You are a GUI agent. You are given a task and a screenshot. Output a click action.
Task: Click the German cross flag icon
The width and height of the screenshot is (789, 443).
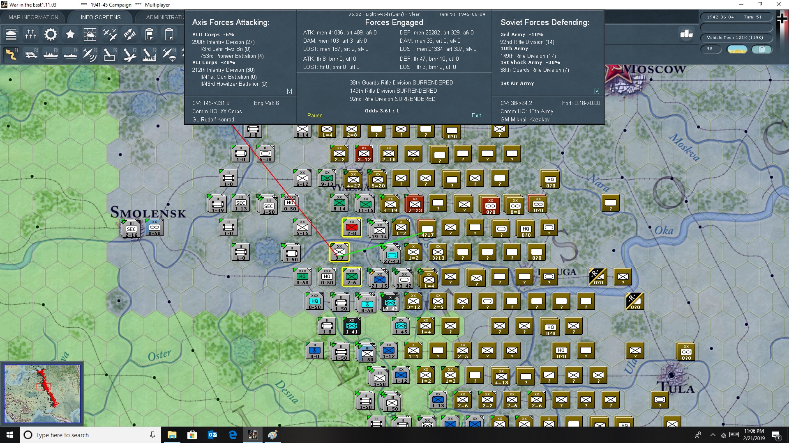pos(782,19)
